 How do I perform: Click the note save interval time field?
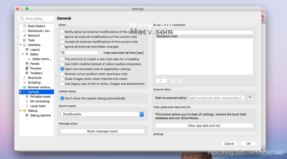80,53
